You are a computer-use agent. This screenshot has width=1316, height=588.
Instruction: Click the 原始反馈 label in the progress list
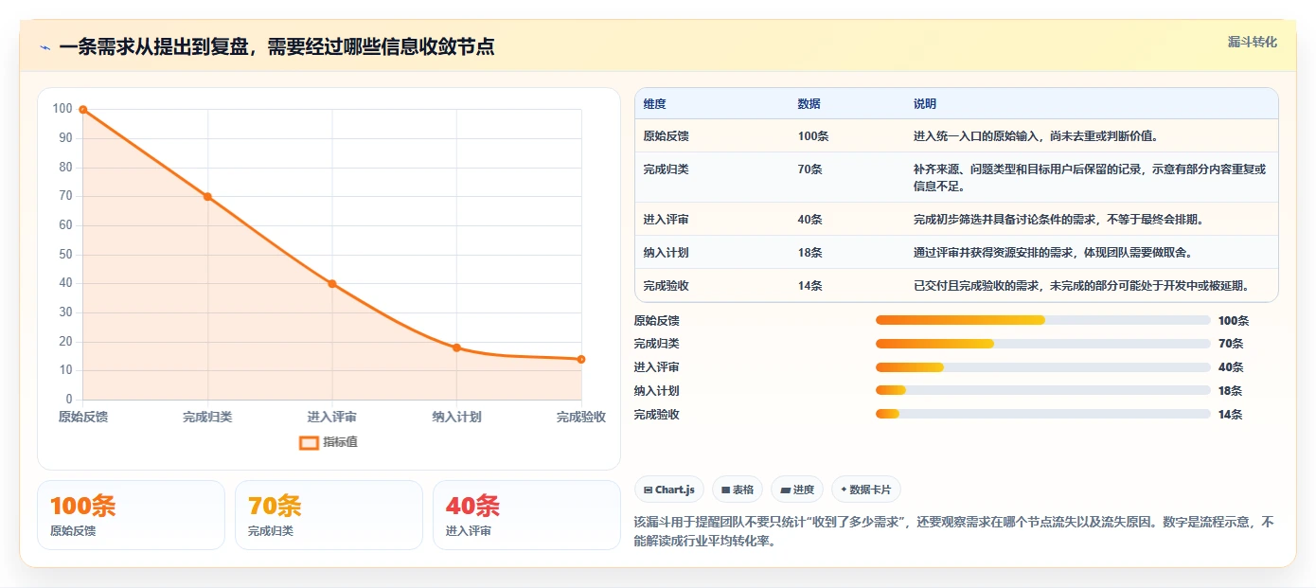click(x=657, y=321)
